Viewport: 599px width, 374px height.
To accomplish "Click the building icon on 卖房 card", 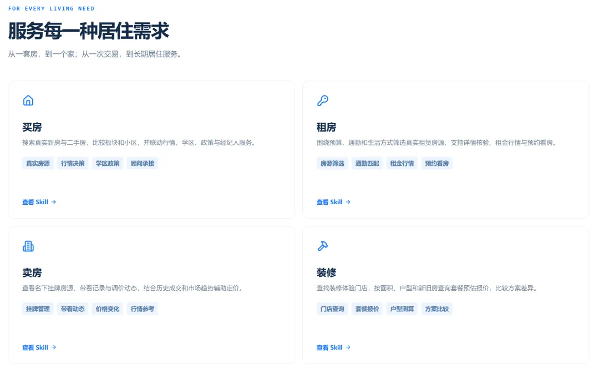I will (x=28, y=246).
